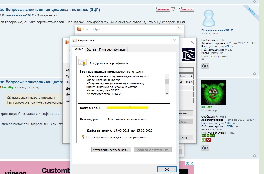264x174 pixels.
Task: Send kir_dfg a private message via ЛС icon
Action: point(205,148)
